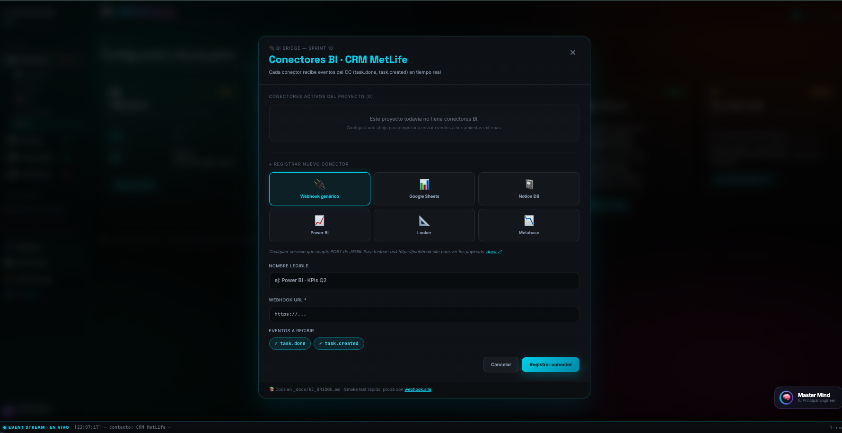This screenshot has height=433, width=842.
Task: Click the 'Conectores activos del proyecto (0)' label
Action: click(x=321, y=97)
